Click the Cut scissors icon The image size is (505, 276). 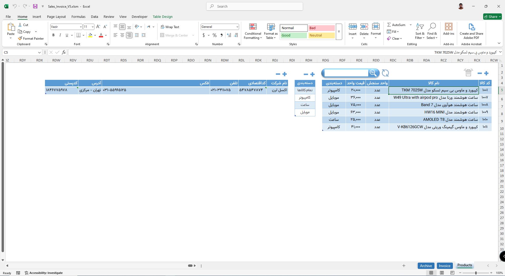point(20,25)
